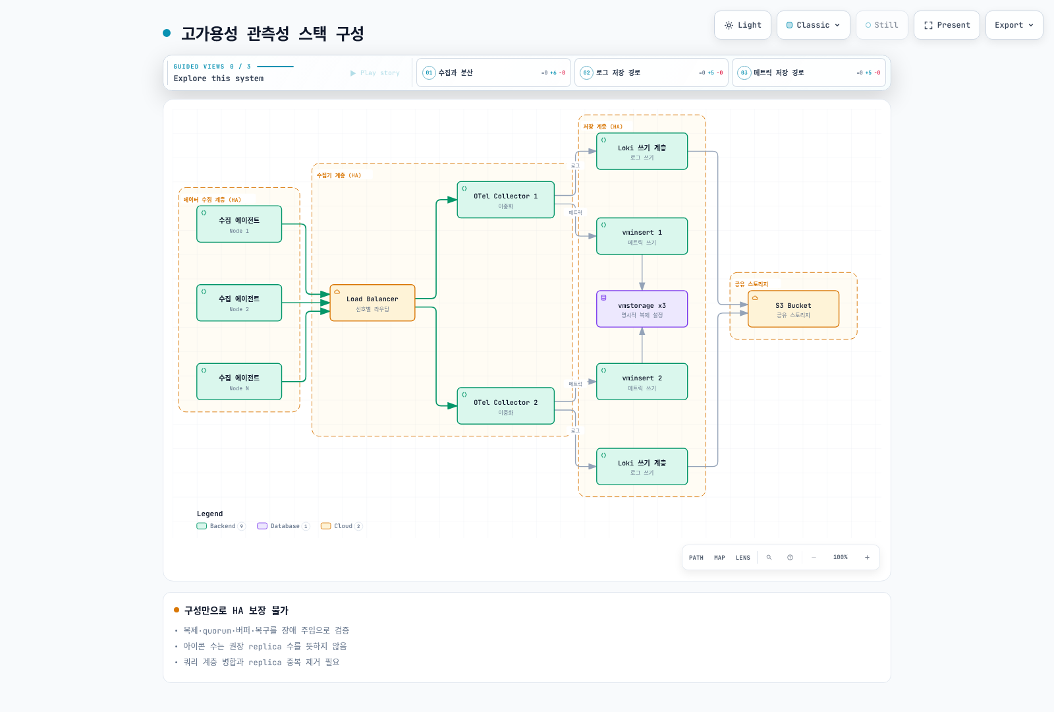Switch to Light theme
The width and height of the screenshot is (1054, 712).
742,25
